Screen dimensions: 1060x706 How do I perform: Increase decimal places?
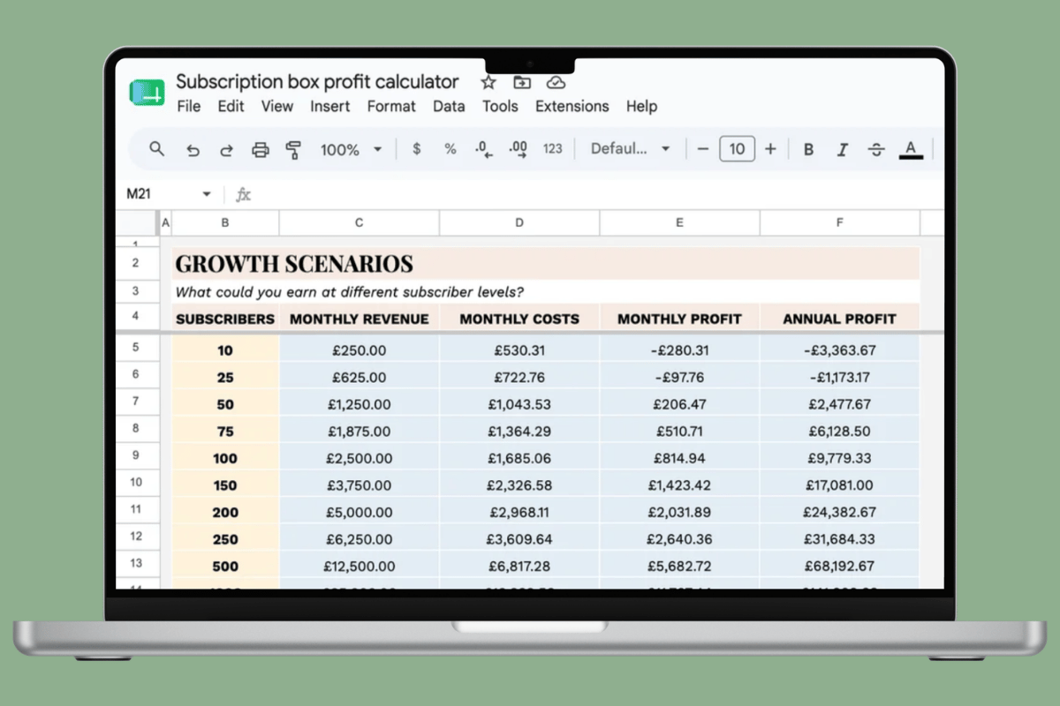pyautogui.click(x=519, y=149)
